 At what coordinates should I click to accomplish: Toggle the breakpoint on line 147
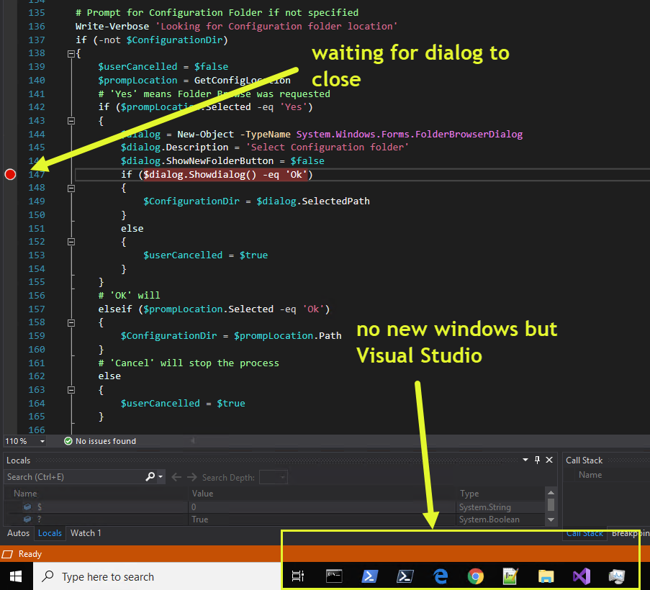(10, 174)
